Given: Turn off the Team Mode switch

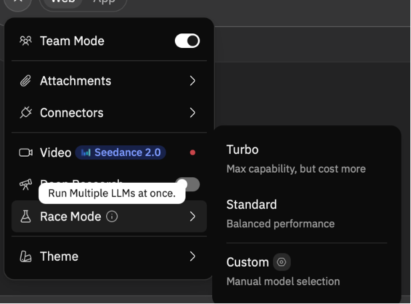Looking at the screenshot, I should pos(187,41).
